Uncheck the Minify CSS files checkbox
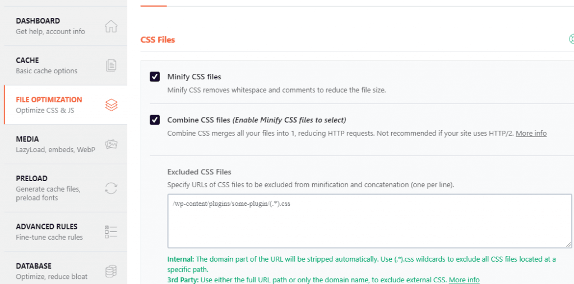Image resolution: width=574 pixels, height=284 pixels. coord(155,77)
